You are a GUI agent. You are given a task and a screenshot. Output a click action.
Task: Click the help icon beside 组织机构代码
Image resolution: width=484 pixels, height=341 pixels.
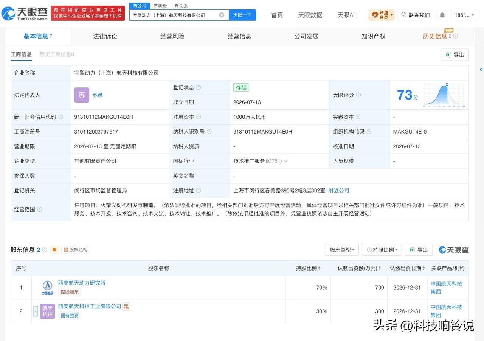coord(369,132)
